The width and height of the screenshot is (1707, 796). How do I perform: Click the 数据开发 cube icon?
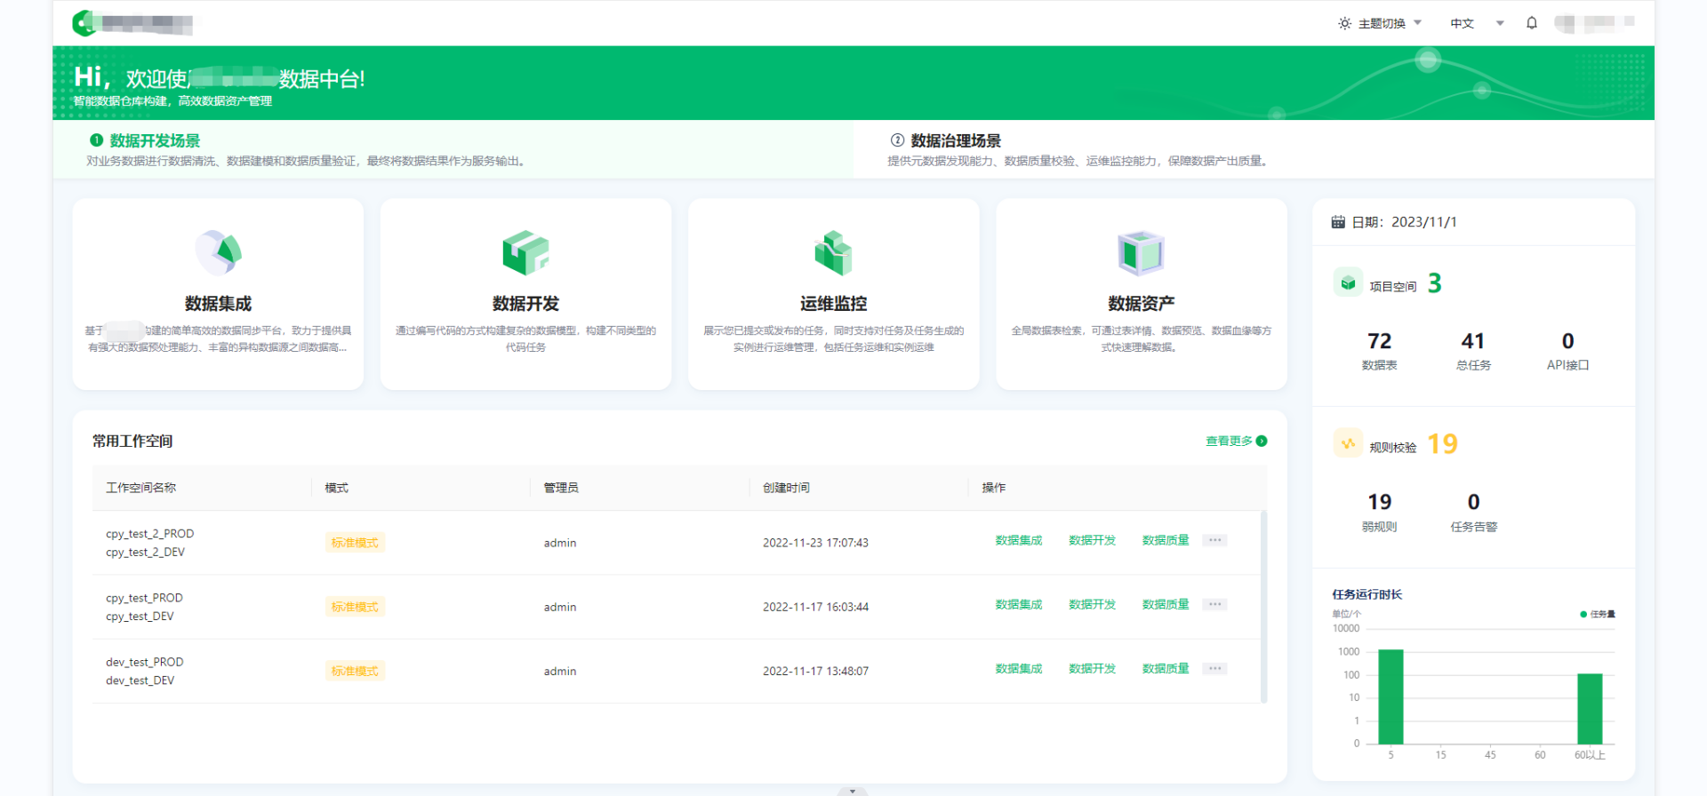[525, 253]
